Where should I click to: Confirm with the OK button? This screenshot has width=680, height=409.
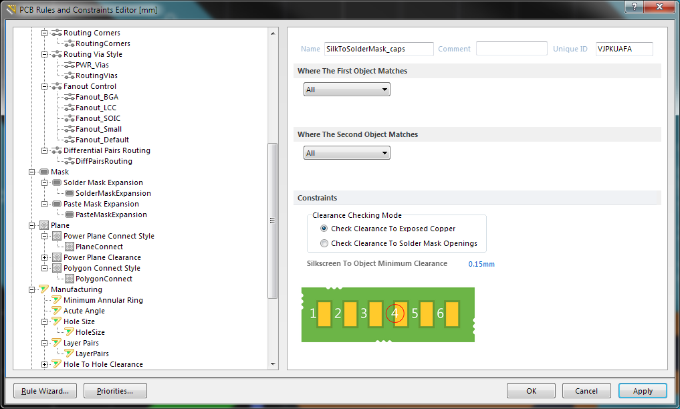(532, 391)
